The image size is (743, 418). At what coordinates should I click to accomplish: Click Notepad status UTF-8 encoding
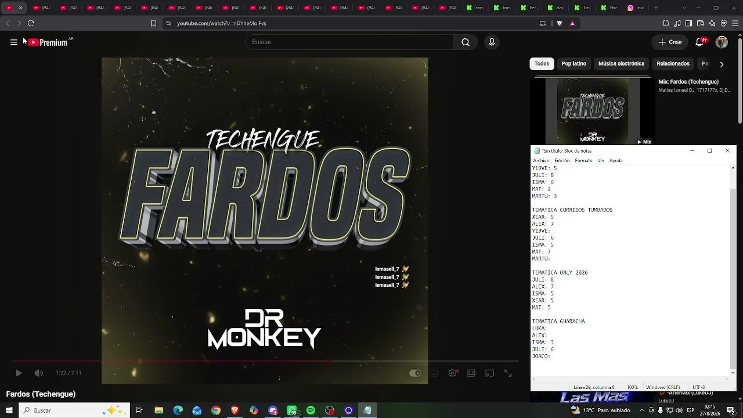pyautogui.click(x=699, y=387)
